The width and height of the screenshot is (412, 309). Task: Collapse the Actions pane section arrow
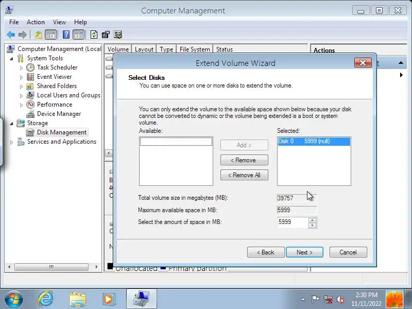(401, 63)
